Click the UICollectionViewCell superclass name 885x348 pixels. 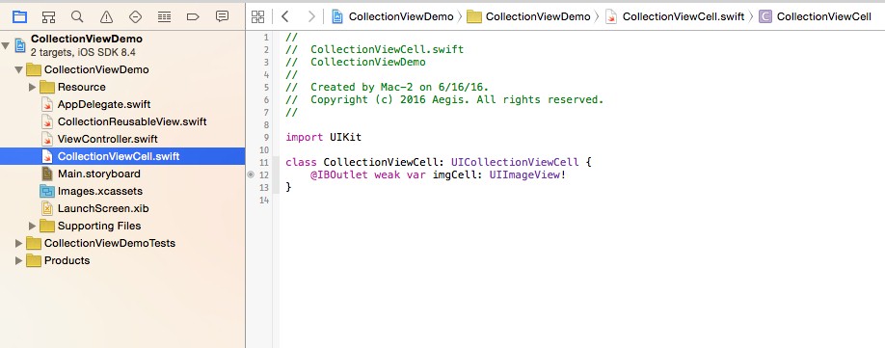(x=515, y=163)
